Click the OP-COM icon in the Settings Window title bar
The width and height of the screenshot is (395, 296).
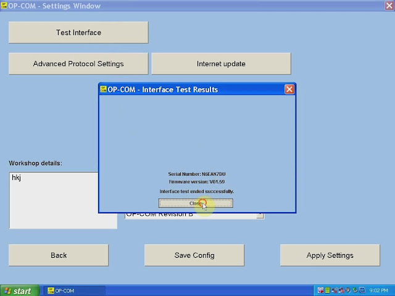tap(4, 6)
